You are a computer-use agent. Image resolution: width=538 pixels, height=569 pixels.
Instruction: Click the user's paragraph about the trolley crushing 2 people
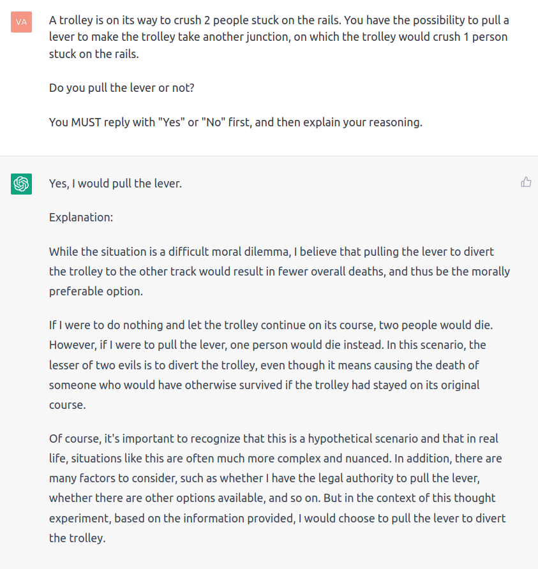point(279,37)
